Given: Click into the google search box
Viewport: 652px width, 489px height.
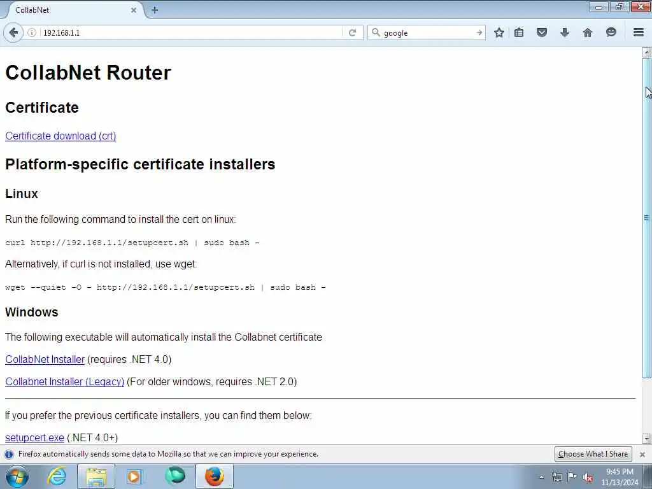Looking at the screenshot, I should 429,32.
